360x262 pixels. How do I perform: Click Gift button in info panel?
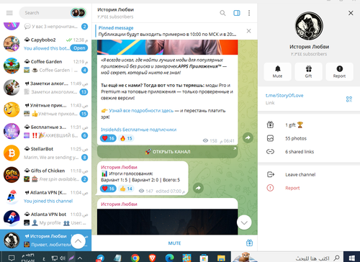[309, 71]
